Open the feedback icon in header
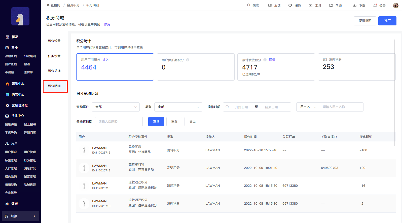The width and height of the screenshot is (402, 223). pyautogui.click(x=270, y=5)
